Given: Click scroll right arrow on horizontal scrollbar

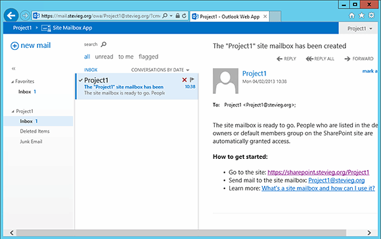Looking at the screenshot, I should [x=369, y=232].
